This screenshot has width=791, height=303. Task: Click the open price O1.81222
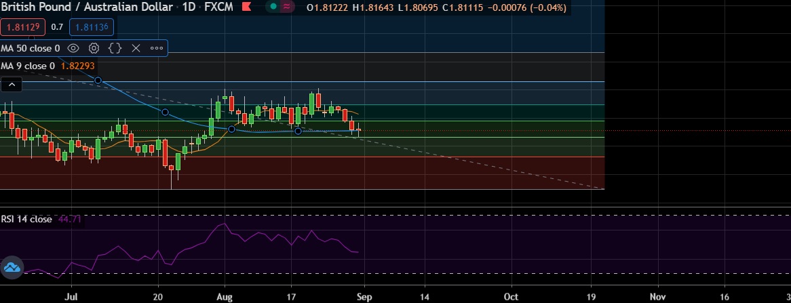tap(328, 7)
